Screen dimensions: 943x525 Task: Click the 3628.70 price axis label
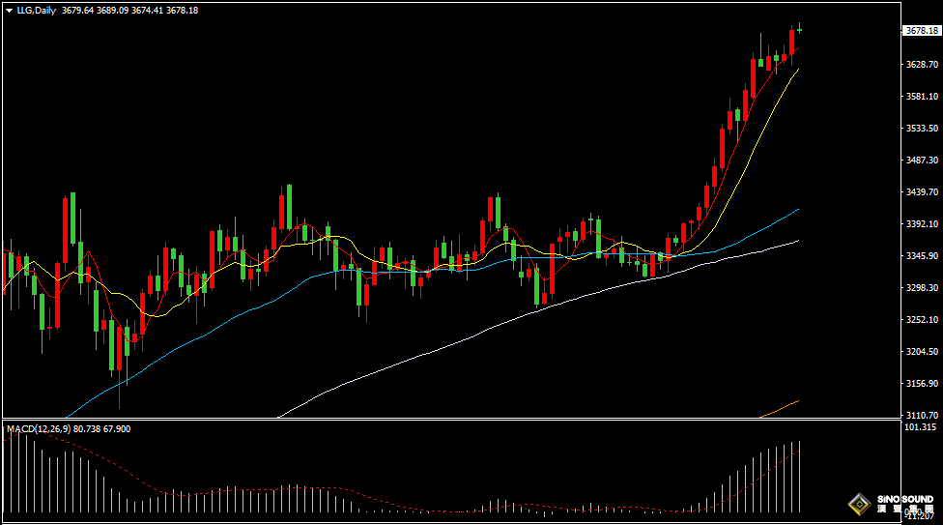point(922,64)
